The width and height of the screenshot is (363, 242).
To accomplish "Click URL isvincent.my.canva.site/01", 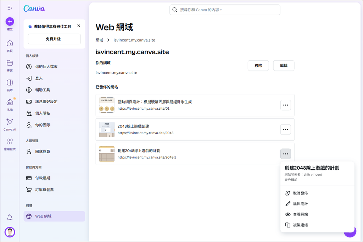I will (144, 109).
